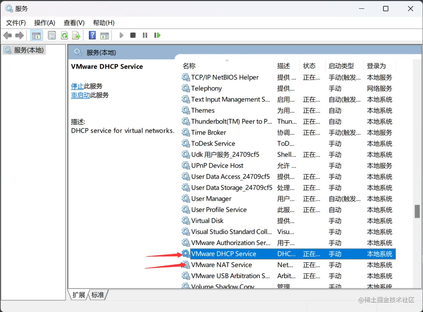This screenshot has width=423, height=312.
Task: Open the 查看(V) menu
Action: [x=74, y=23]
